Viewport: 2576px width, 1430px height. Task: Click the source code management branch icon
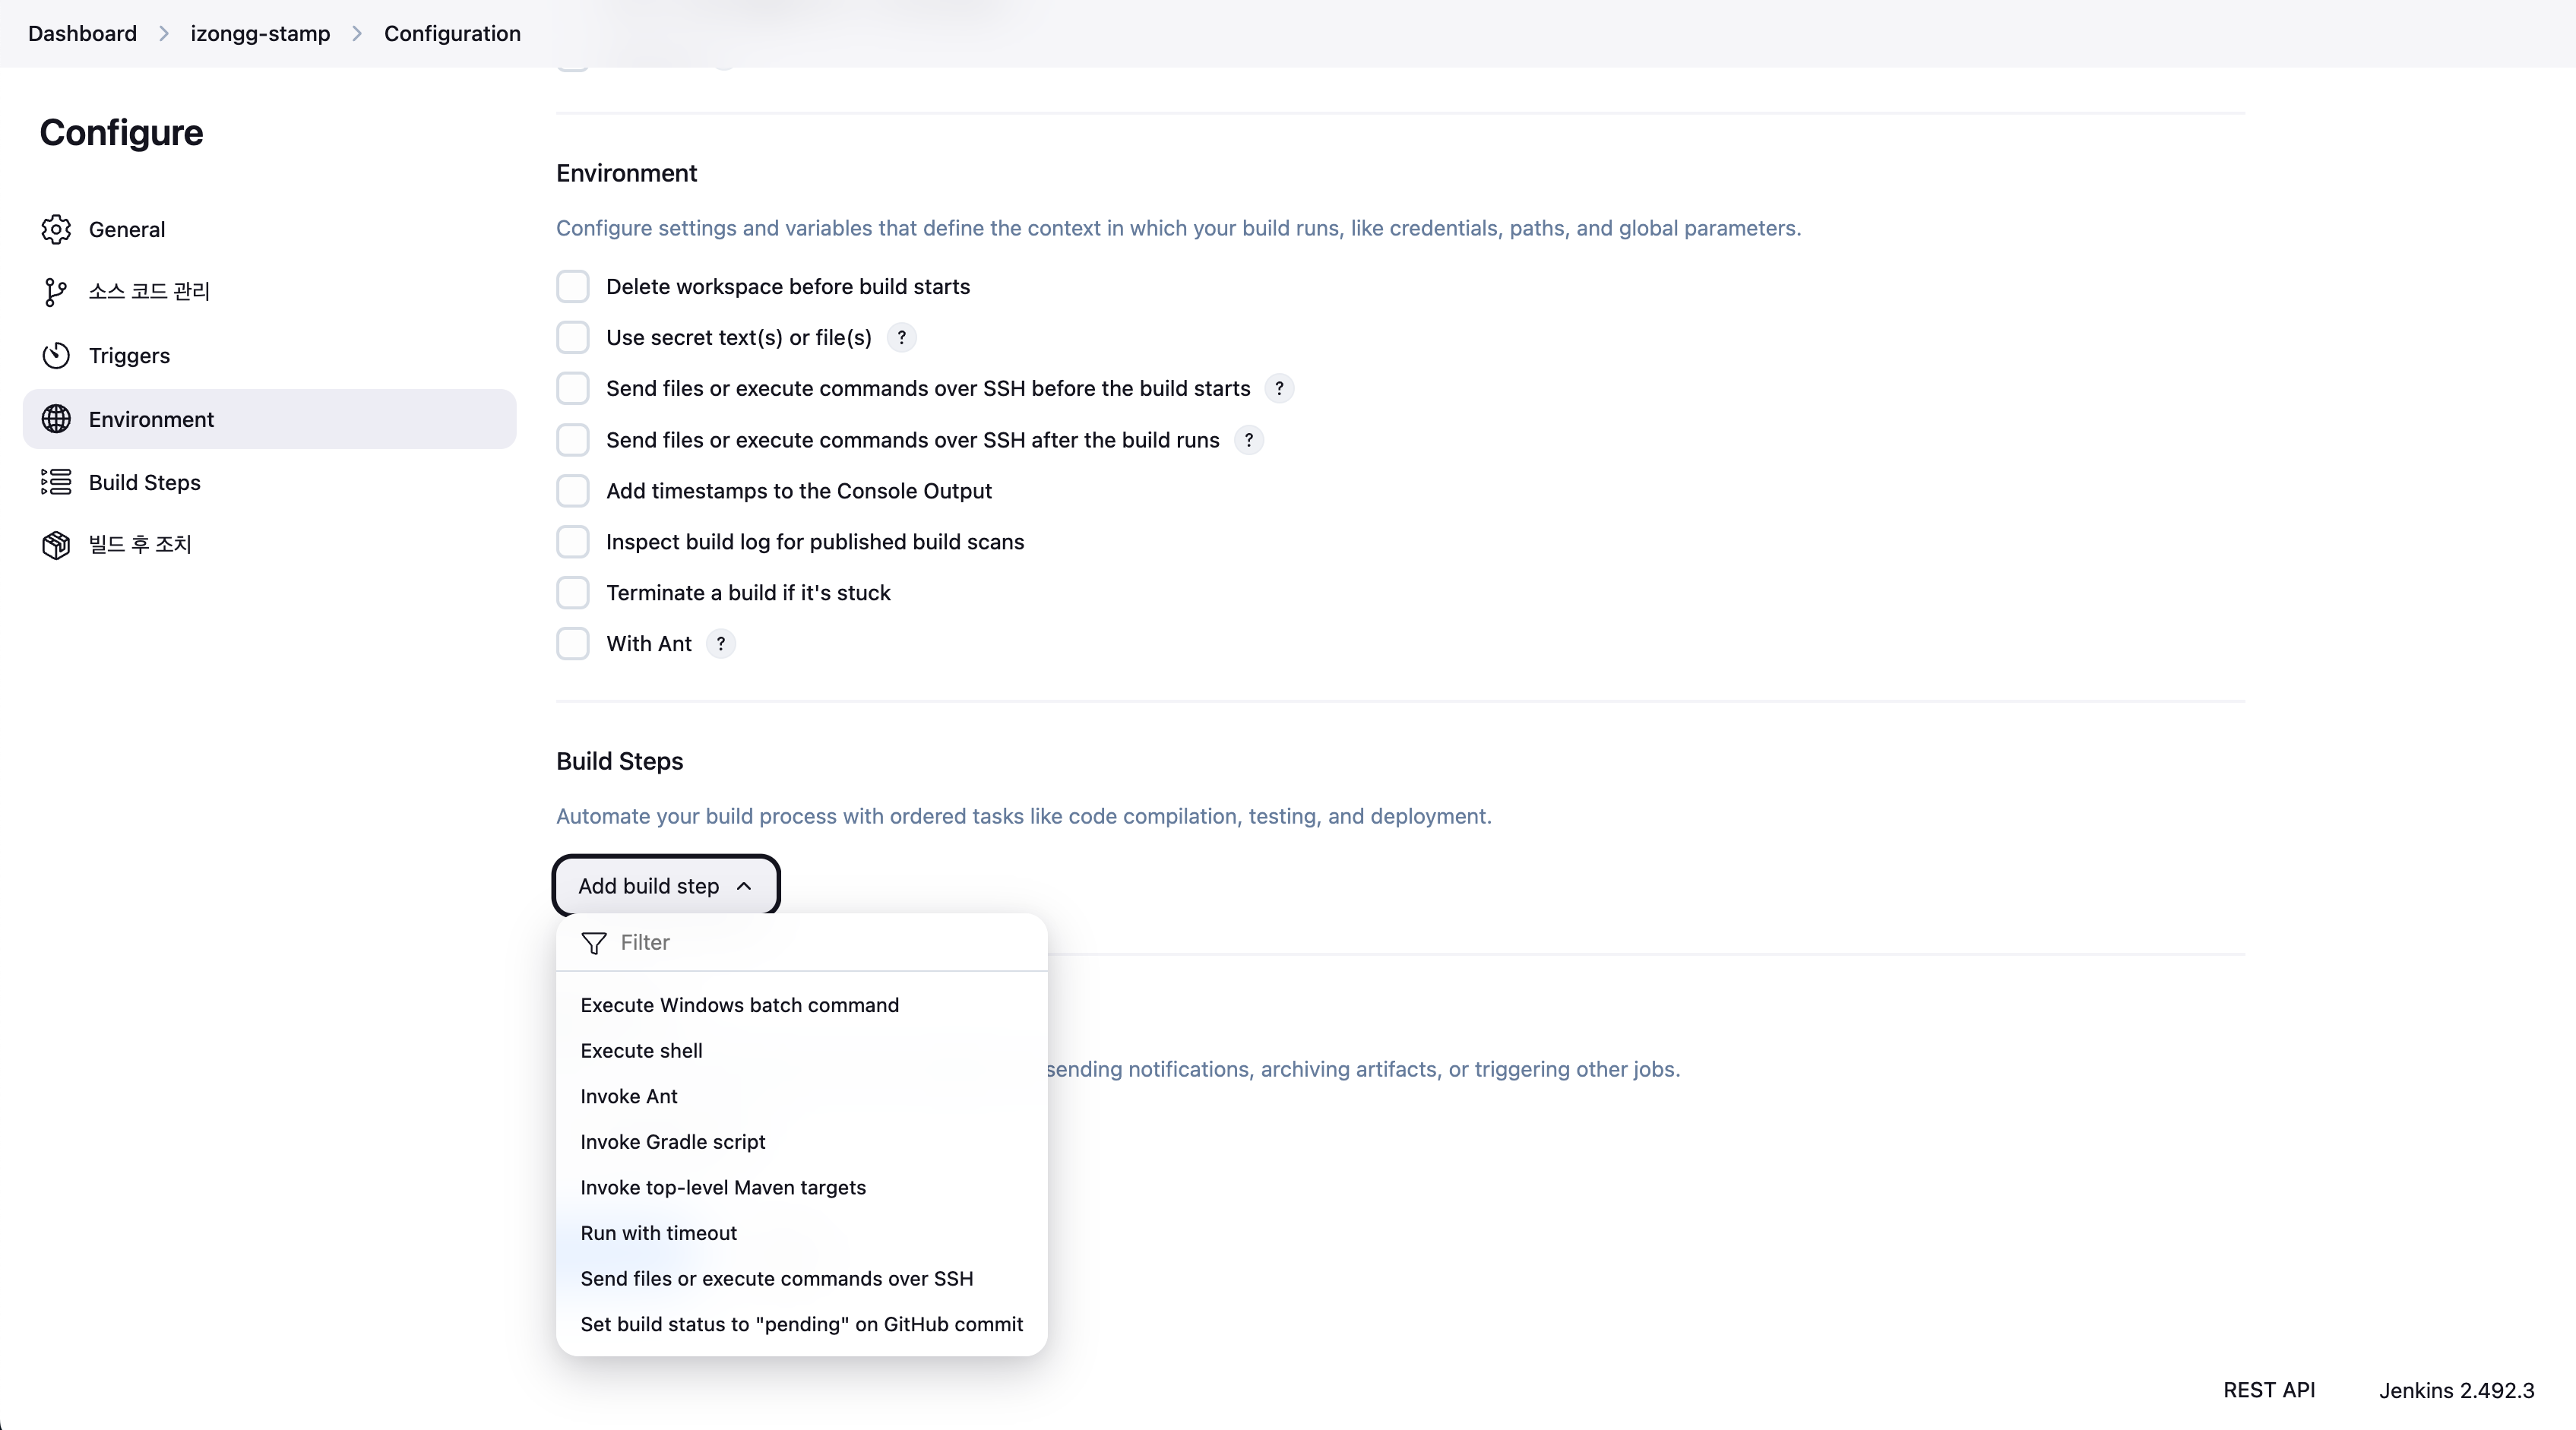56,292
